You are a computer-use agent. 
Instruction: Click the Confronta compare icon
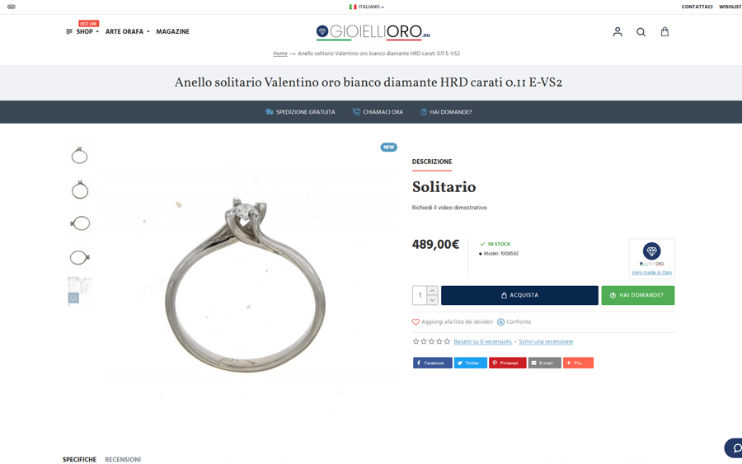[x=500, y=322]
